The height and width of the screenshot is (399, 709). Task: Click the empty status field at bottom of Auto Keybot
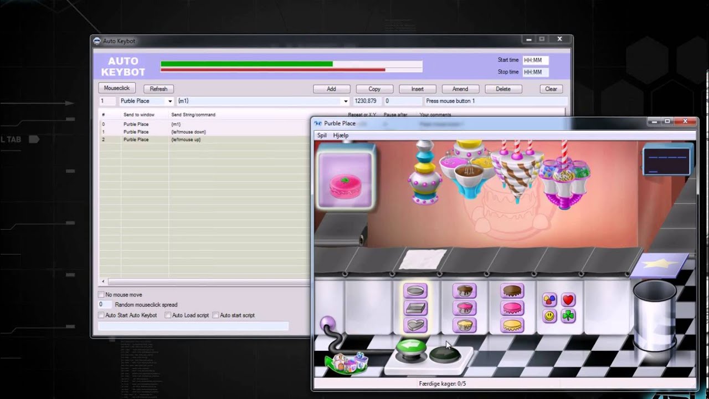193,326
